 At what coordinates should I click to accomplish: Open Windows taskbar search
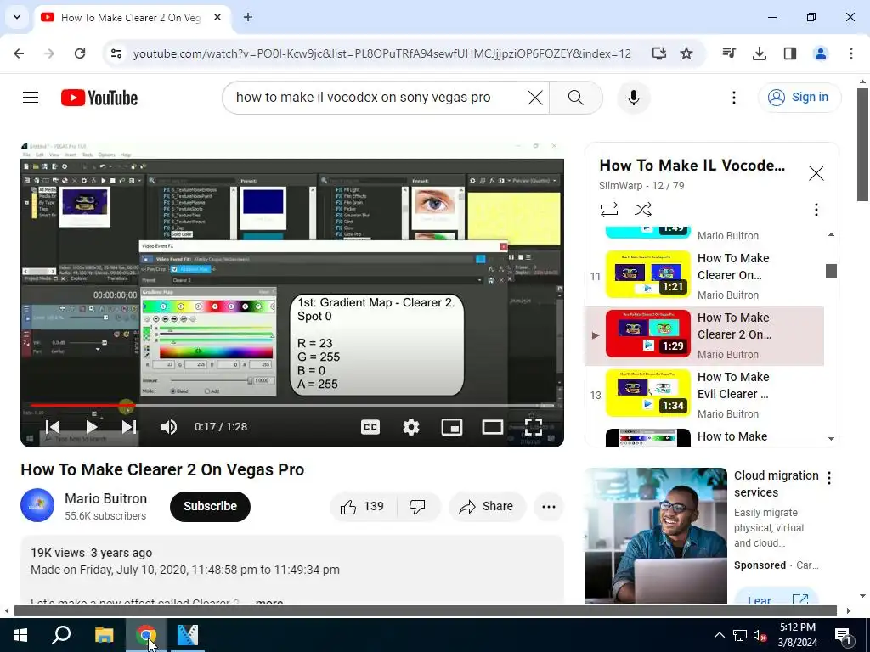point(61,635)
